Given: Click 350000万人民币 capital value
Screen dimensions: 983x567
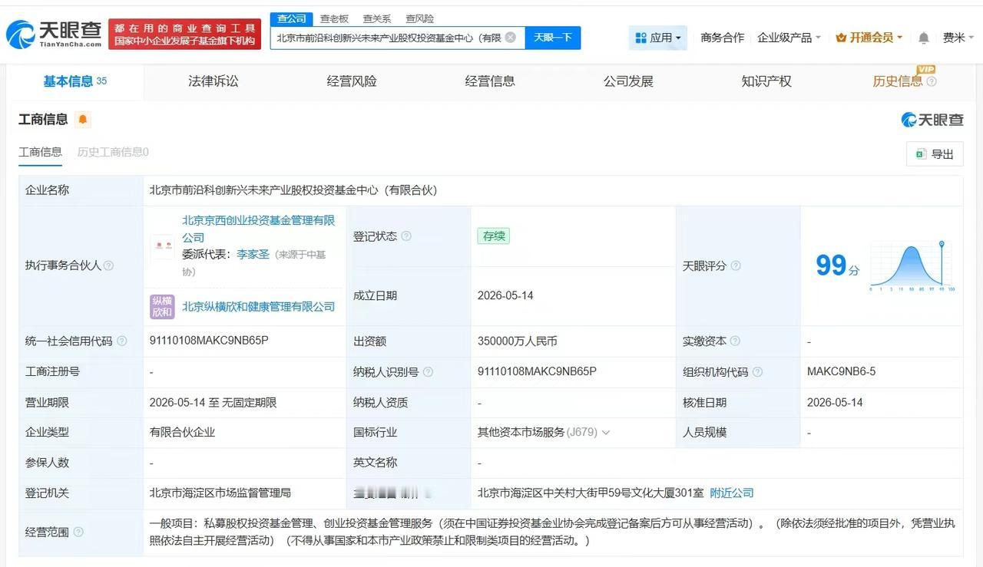Looking at the screenshot, I should click(517, 341).
